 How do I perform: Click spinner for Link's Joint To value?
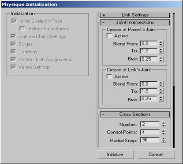click(161, 91)
